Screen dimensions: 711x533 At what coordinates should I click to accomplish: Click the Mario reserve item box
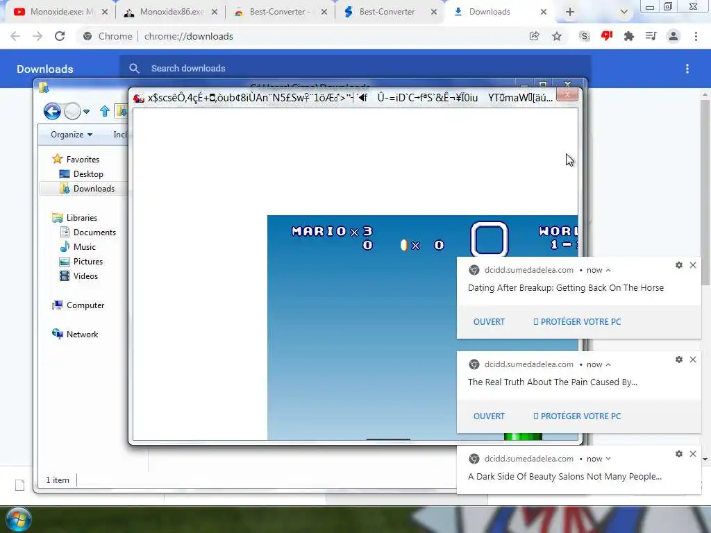[x=490, y=239]
